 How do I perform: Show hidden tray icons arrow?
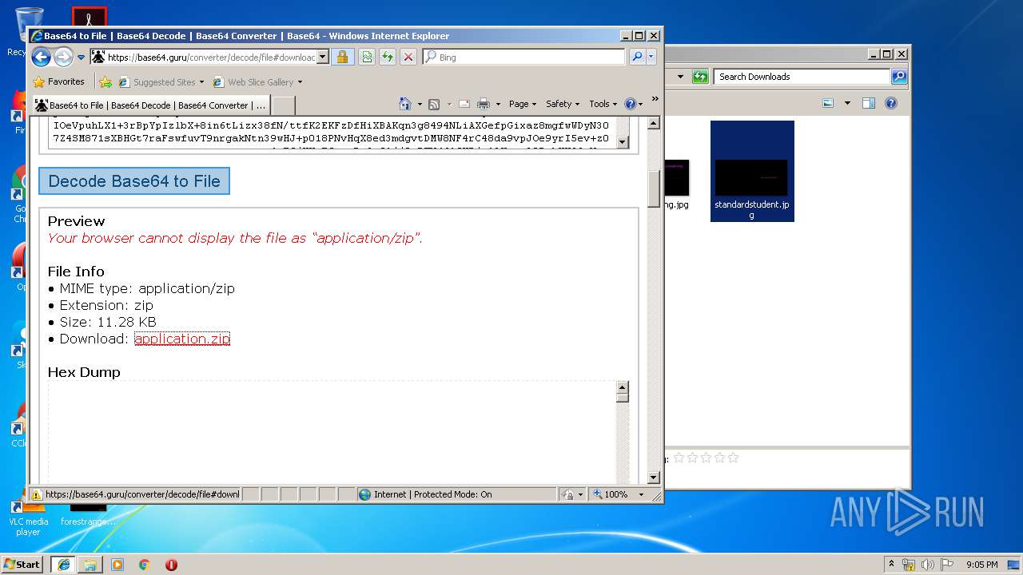(x=891, y=565)
